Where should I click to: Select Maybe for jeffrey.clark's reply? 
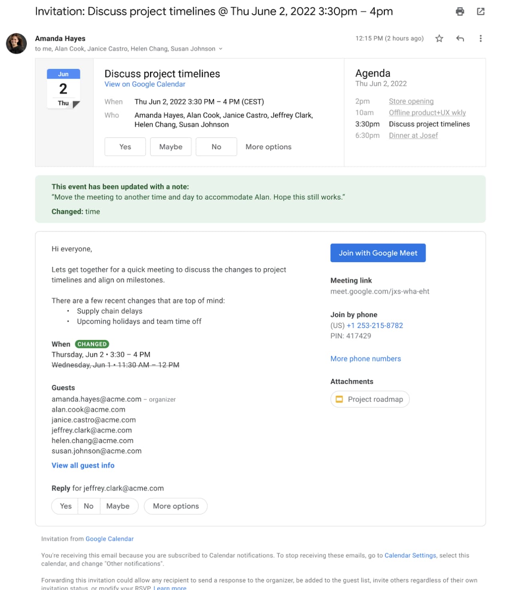point(119,506)
